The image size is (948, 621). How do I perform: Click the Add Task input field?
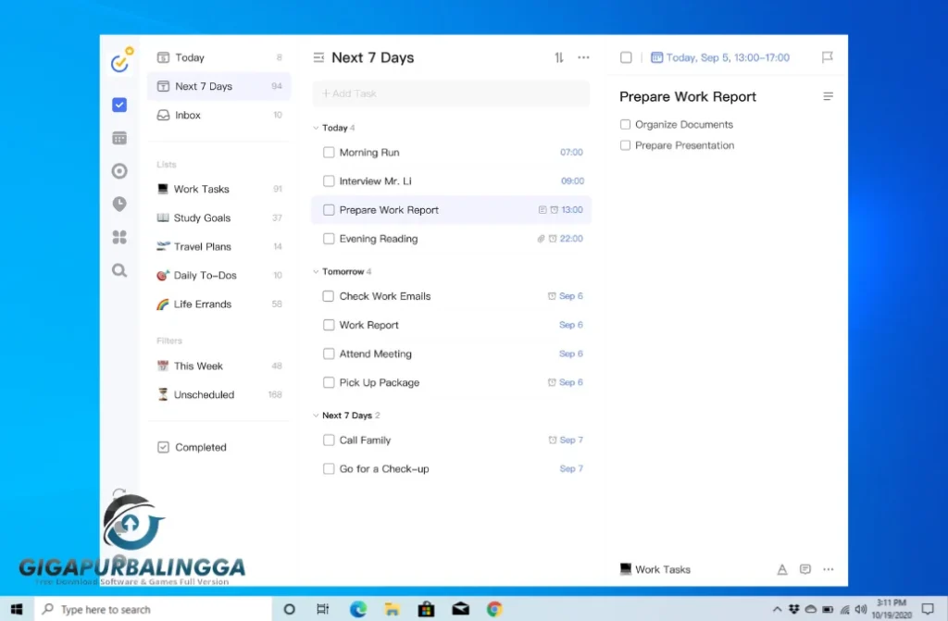pos(451,93)
